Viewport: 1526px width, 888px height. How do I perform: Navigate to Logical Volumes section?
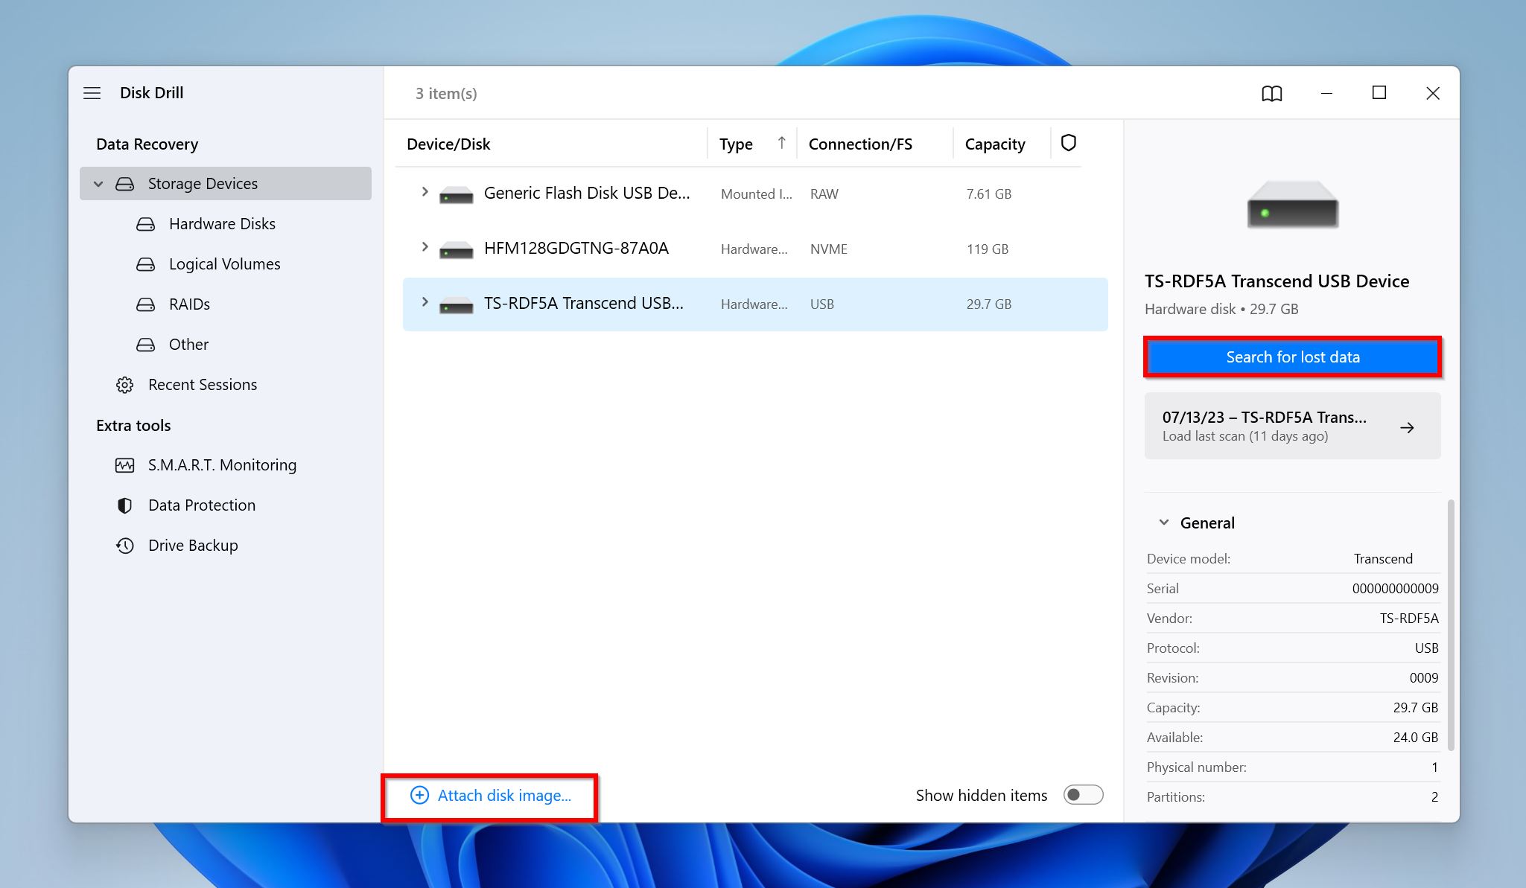pos(225,263)
